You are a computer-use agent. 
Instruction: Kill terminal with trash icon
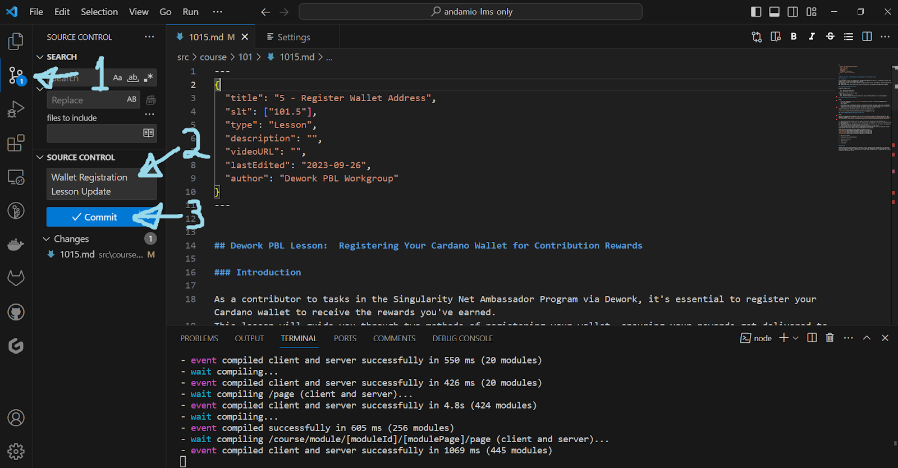pyautogui.click(x=830, y=338)
